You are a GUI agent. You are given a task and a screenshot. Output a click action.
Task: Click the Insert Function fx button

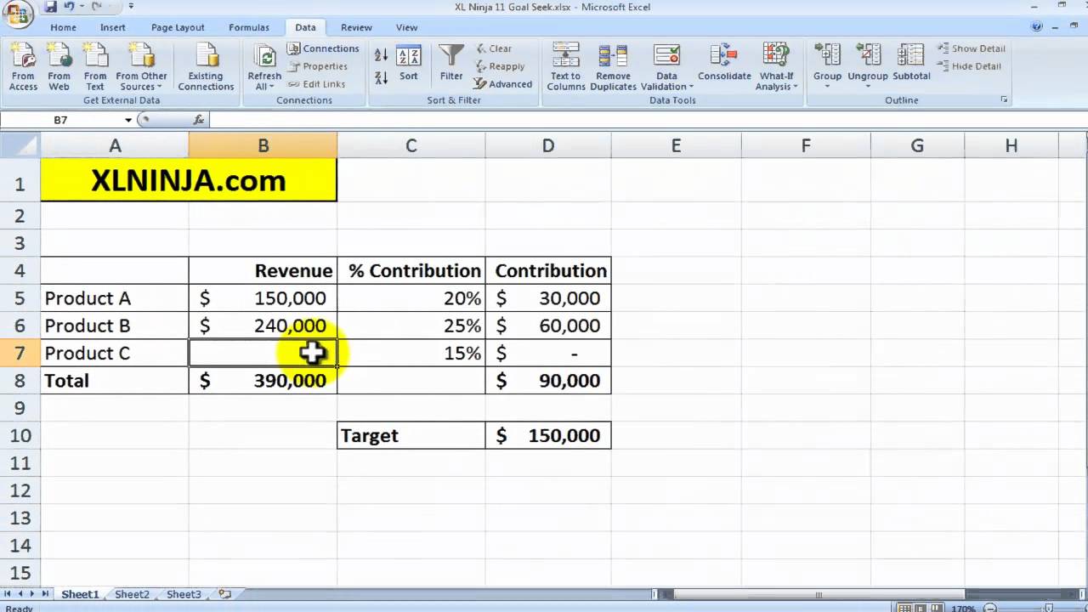[199, 120]
